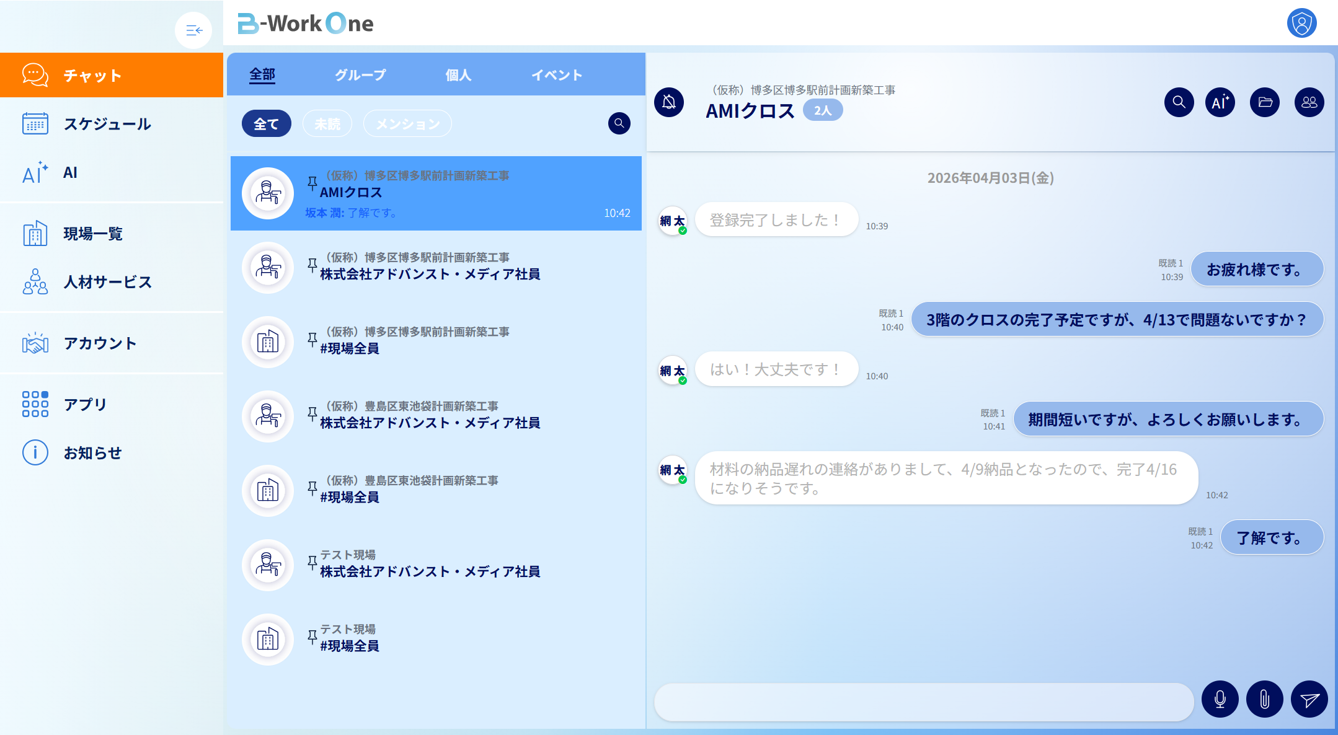Select the 未読 filter chip

click(x=327, y=124)
